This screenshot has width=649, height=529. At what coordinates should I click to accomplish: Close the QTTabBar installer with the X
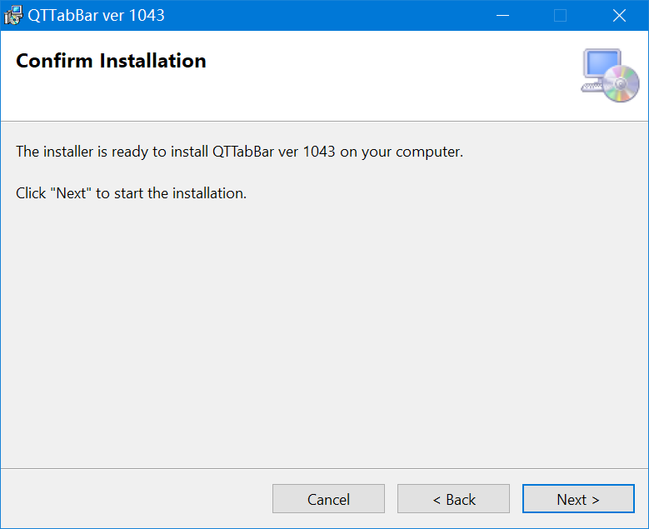(x=619, y=15)
